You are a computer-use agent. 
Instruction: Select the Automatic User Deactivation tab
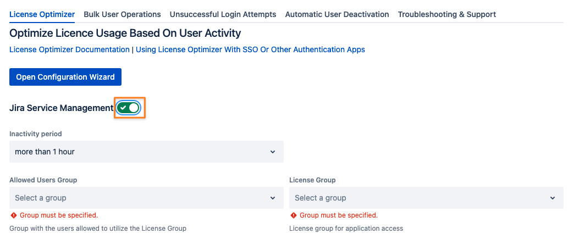(337, 14)
